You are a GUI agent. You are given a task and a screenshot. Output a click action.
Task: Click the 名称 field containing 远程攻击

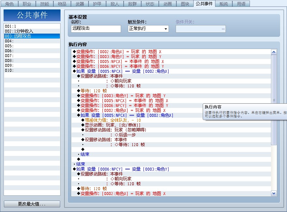pyautogui.click(x=96, y=29)
